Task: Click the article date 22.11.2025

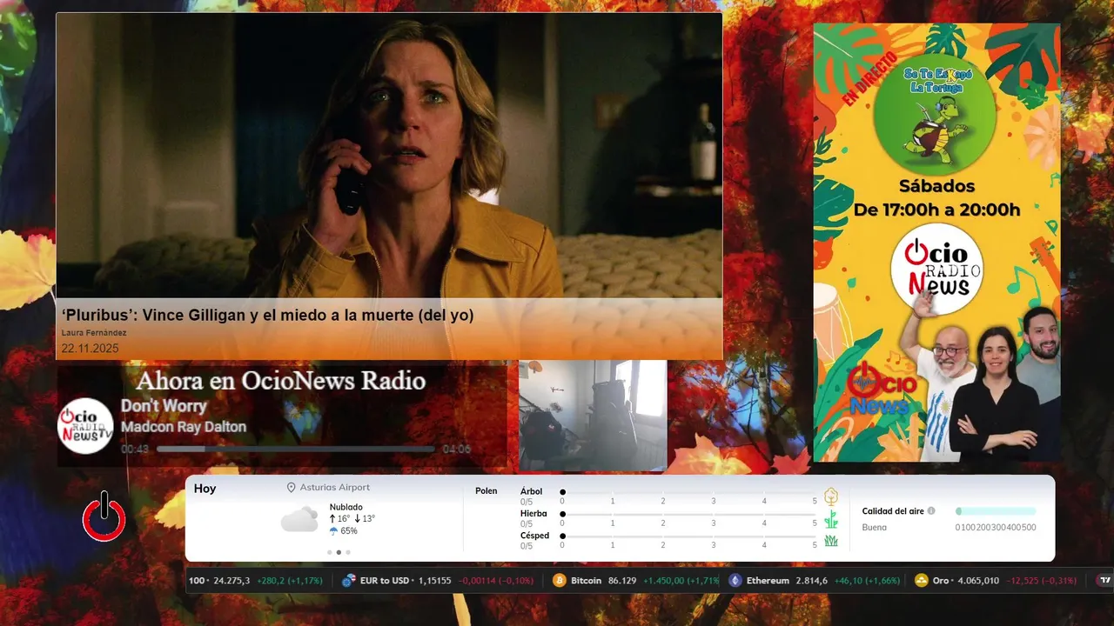Action: pos(90,349)
